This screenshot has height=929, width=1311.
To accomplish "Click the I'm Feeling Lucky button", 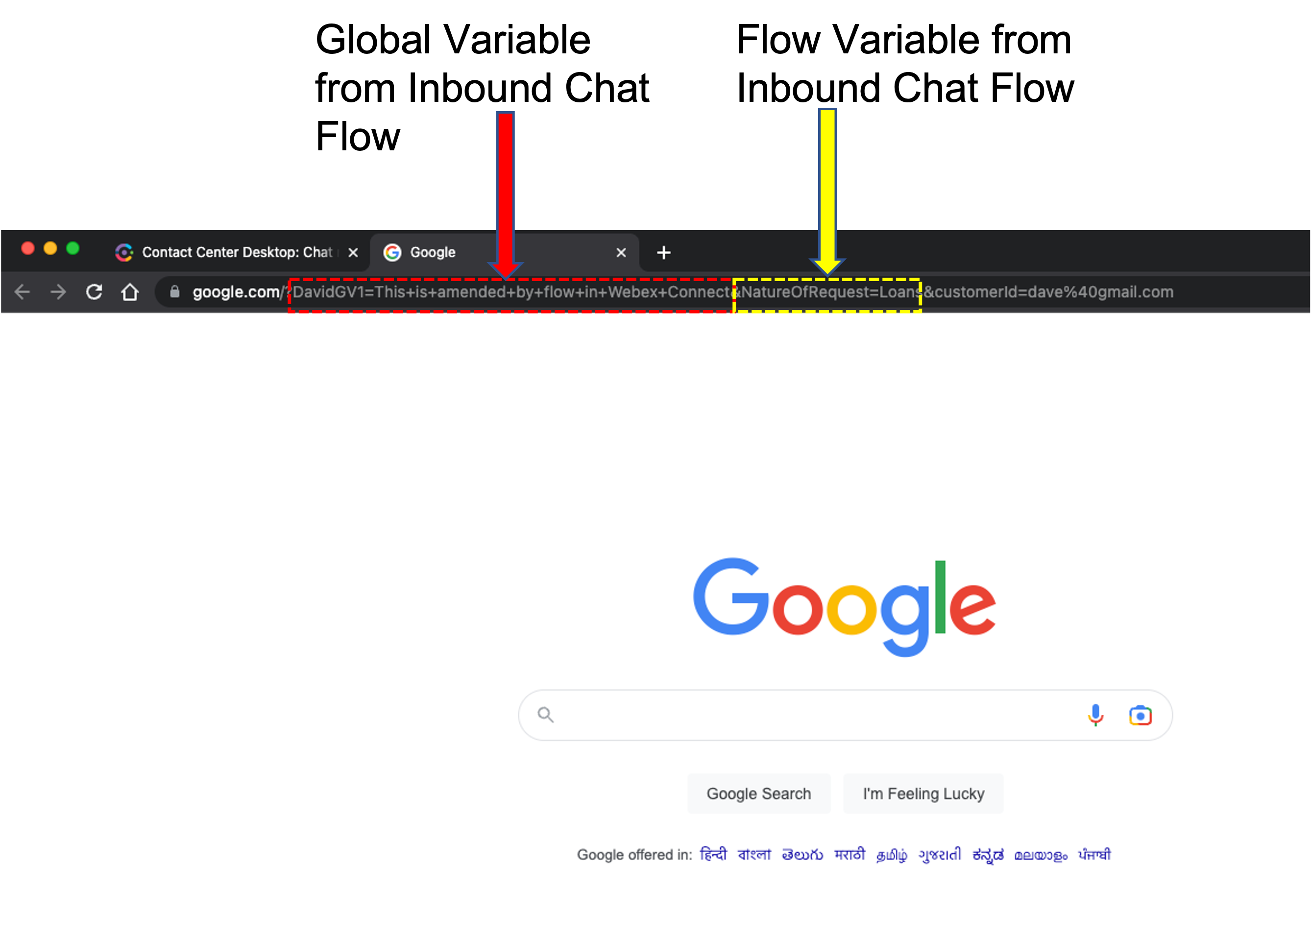I will pyautogui.click(x=922, y=793).
